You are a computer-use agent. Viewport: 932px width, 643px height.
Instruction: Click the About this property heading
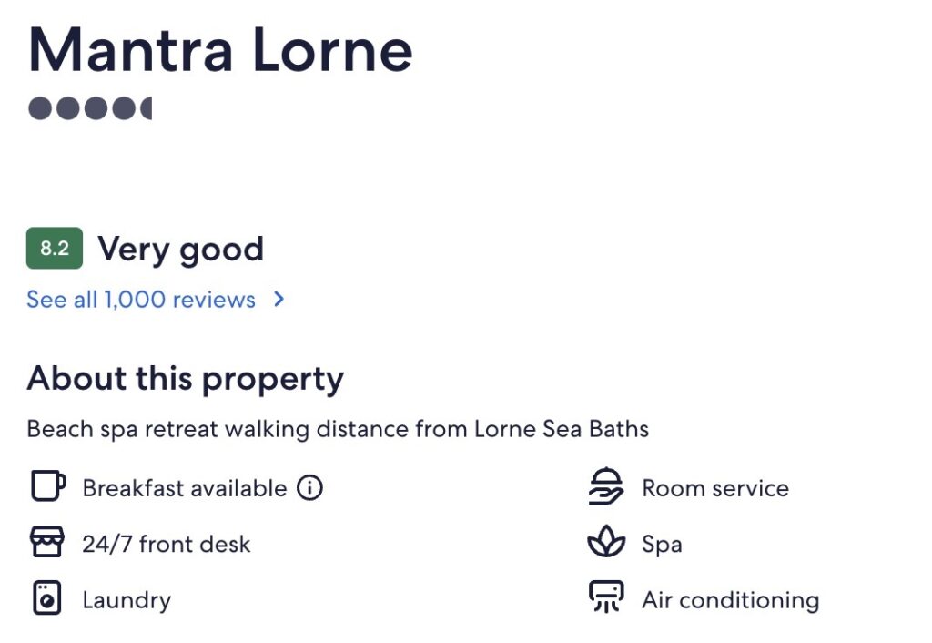coord(186,378)
